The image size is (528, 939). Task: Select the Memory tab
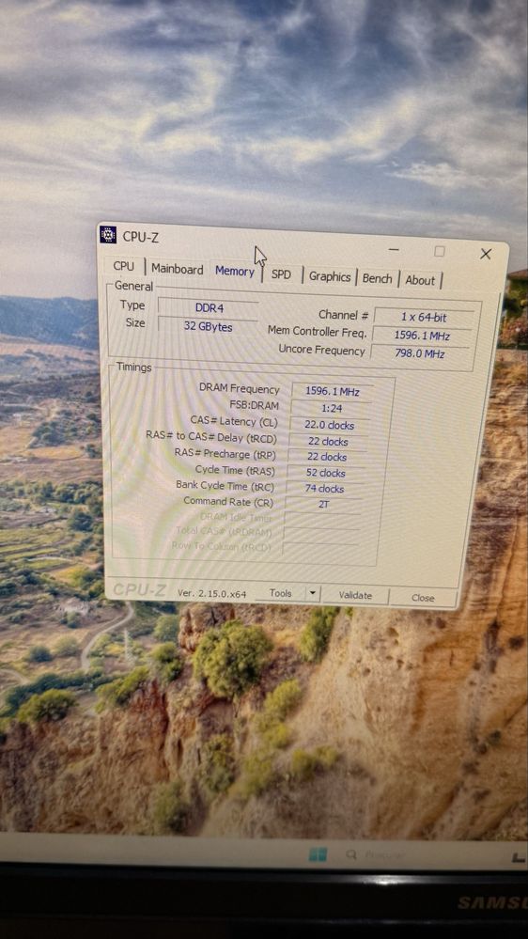pos(235,272)
